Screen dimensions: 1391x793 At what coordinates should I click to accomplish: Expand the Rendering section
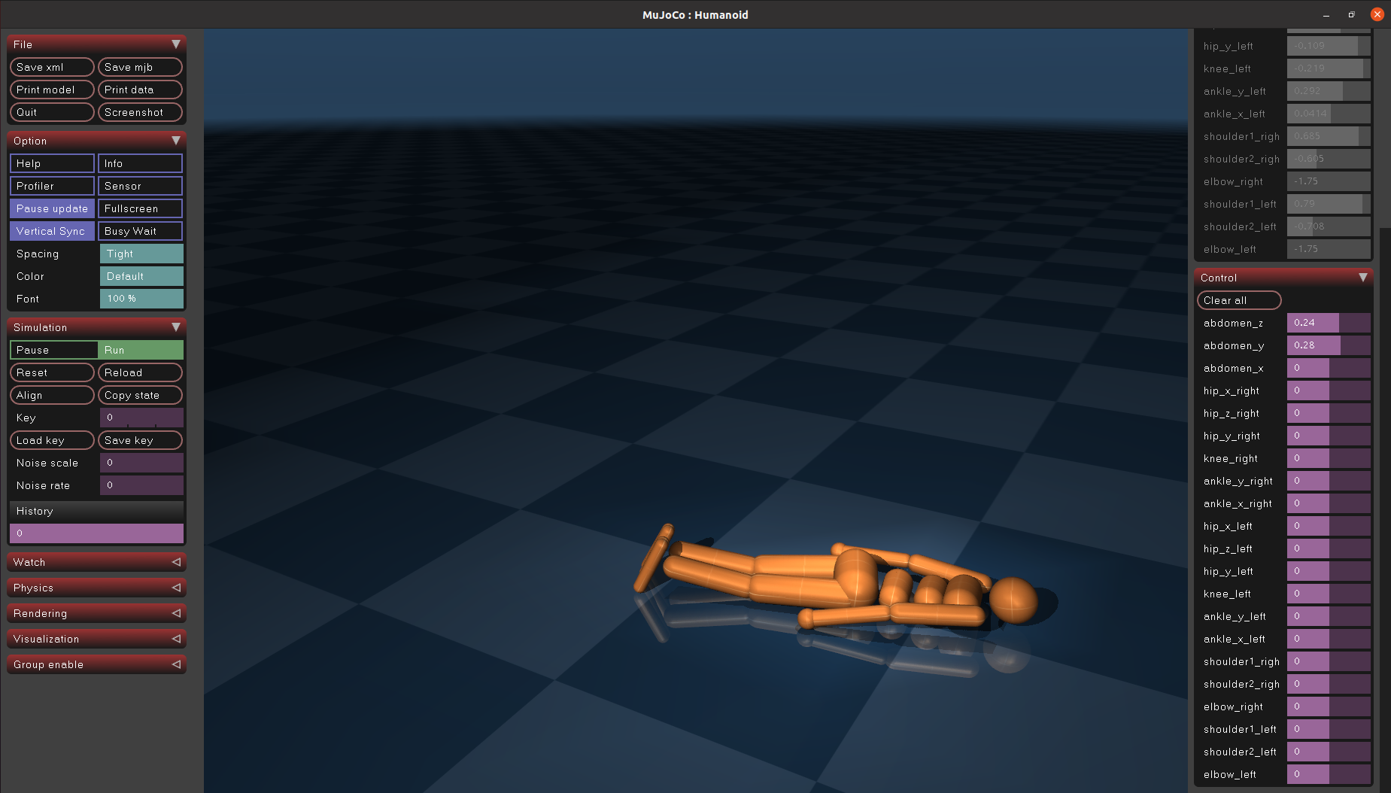pos(96,613)
